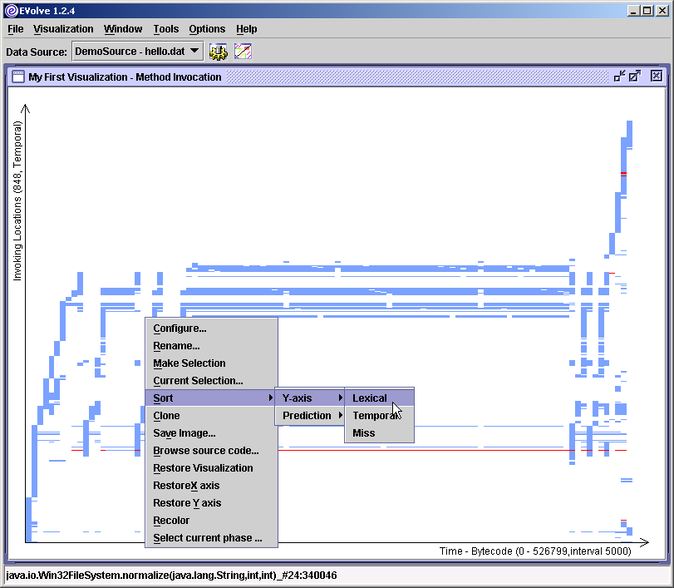The height and width of the screenshot is (588, 674).
Task: Choose Browse source code... entry
Action: coord(211,450)
